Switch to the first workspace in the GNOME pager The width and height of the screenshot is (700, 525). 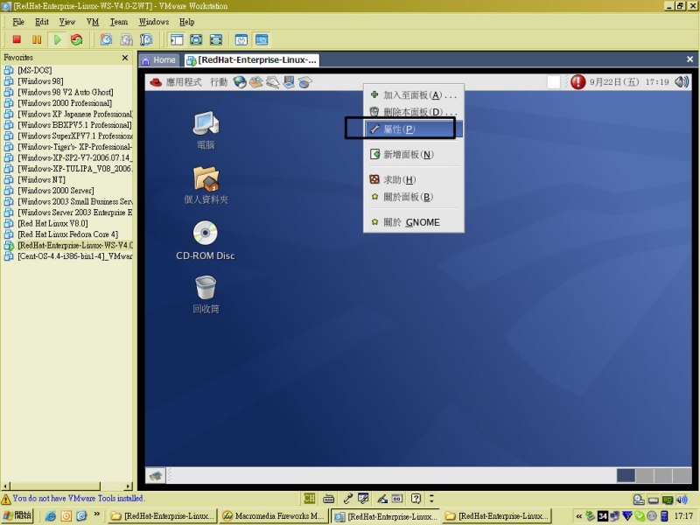click(626, 475)
